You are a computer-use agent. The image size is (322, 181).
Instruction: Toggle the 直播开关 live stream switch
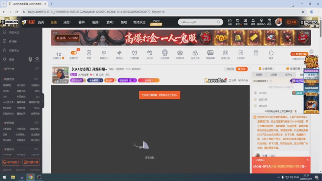coord(74,53)
